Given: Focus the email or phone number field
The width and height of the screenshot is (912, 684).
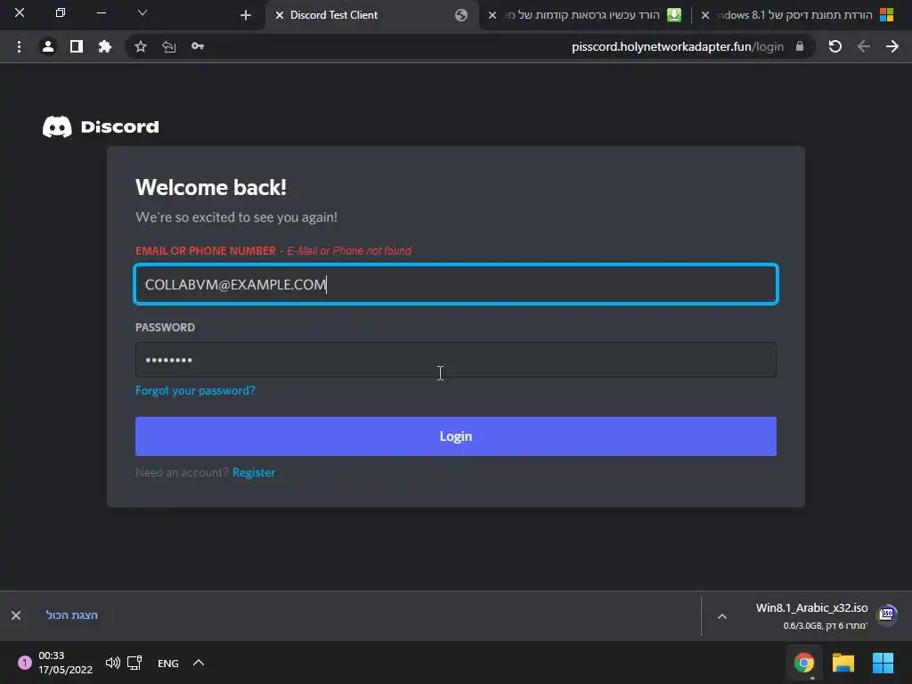Looking at the screenshot, I should coord(456,284).
